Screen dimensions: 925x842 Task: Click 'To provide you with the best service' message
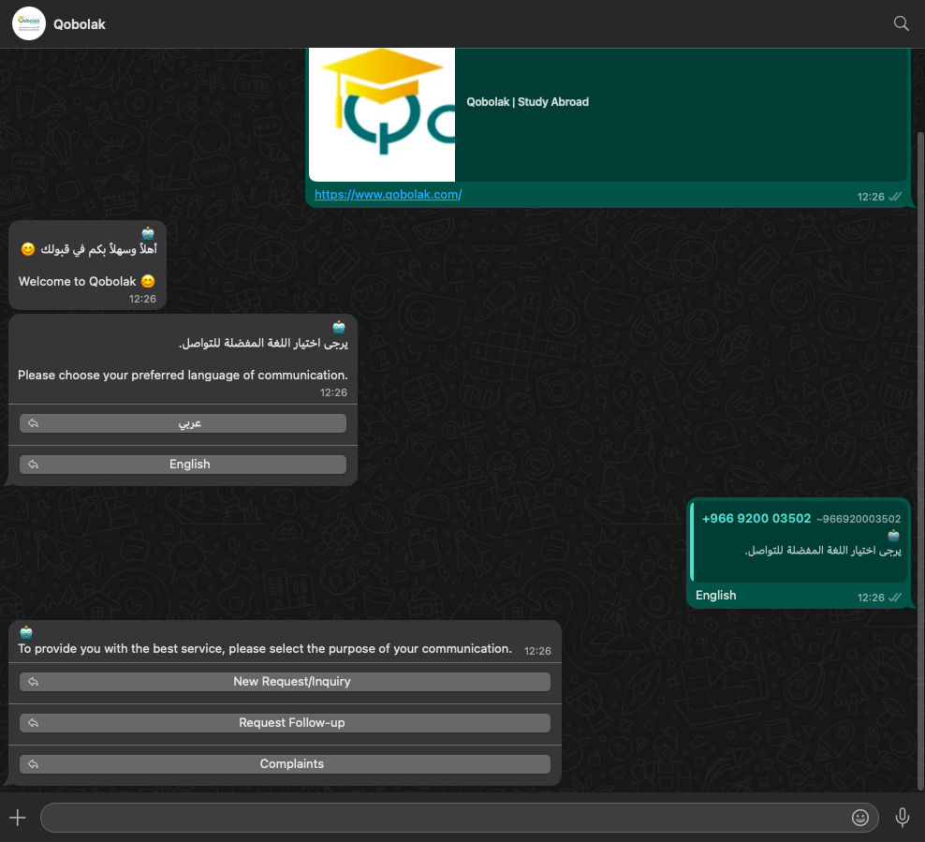(264, 648)
